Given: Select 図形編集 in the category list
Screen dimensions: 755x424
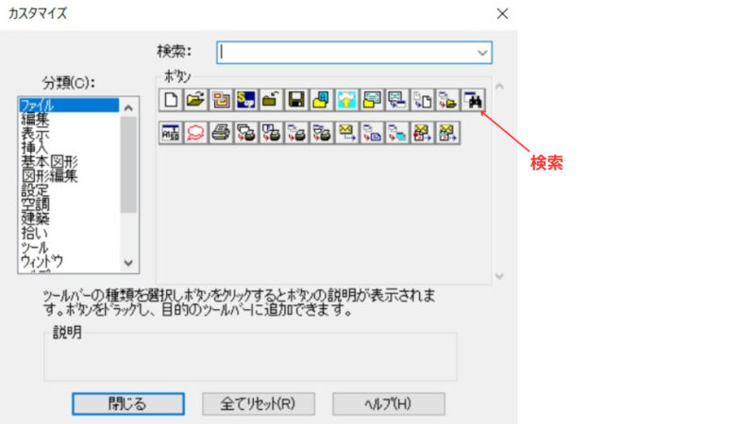Looking at the screenshot, I should [x=69, y=176].
